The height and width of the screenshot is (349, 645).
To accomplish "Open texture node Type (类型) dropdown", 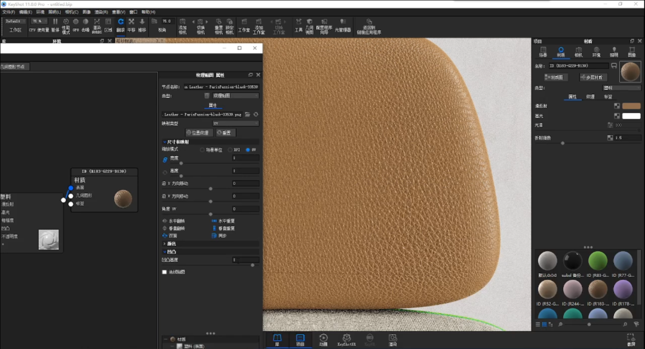I will pyautogui.click(x=235, y=96).
